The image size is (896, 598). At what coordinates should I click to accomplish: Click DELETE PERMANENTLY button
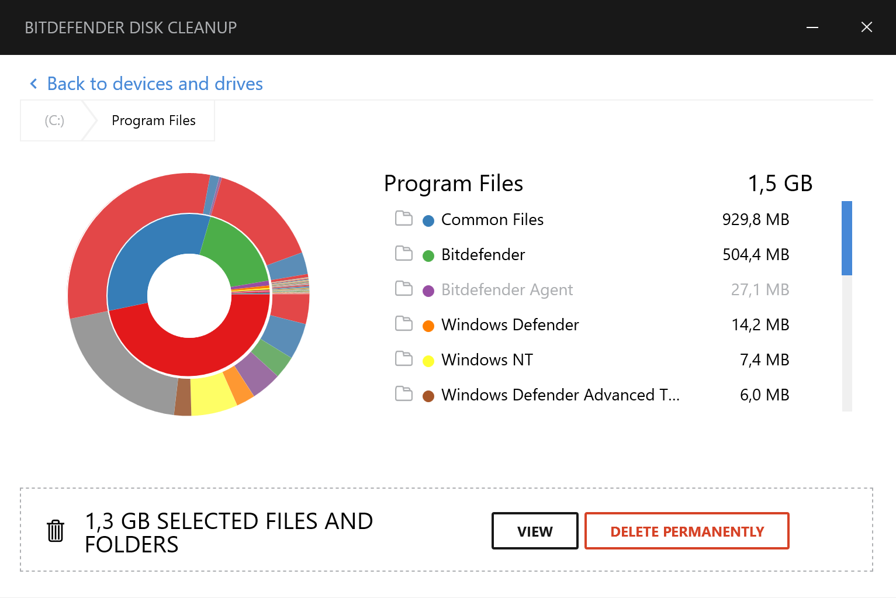click(687, 531)
